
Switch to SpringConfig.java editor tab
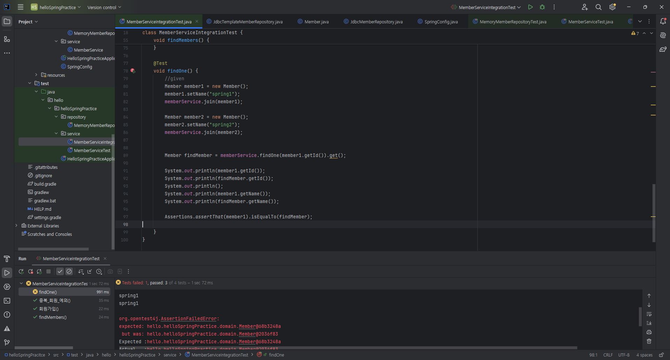[438, 22]
